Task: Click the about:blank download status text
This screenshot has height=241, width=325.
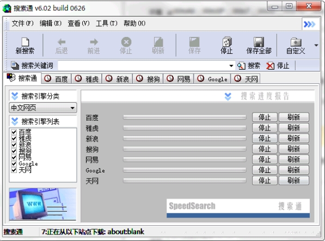Action: coord(93,232)
